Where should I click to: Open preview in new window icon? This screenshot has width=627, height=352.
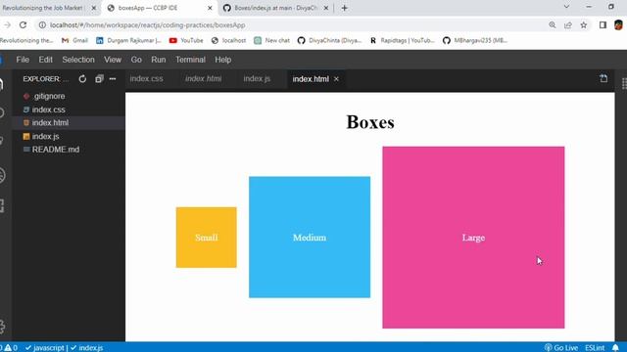pyautogui.click(x=603, y=78)
